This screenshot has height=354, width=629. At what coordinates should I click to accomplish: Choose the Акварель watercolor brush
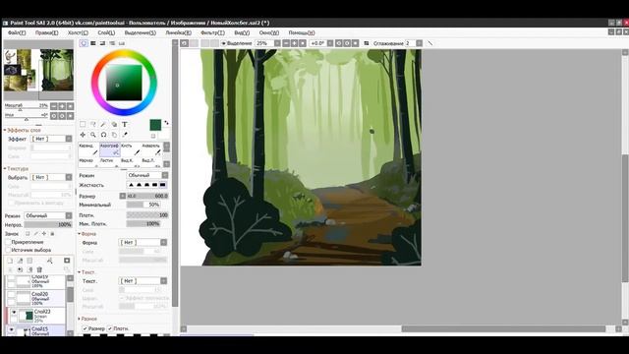(x=151, y=149)
